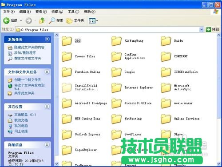Click the file list scrollbar down arrow
This screenshot has width=222, height=167.
tap(219, 164)
